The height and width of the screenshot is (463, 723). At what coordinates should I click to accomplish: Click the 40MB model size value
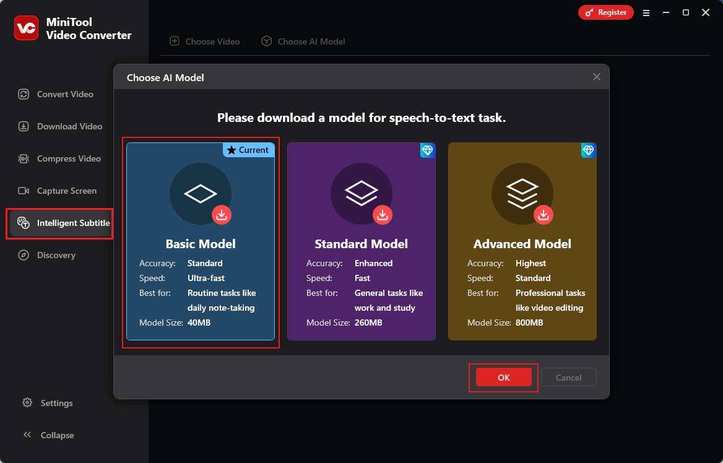(x=199, y=323)
